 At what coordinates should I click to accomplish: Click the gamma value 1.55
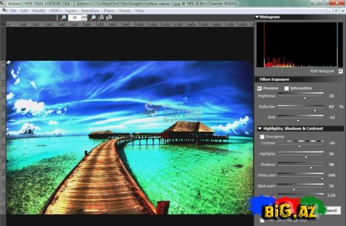pyautogui.click(x=332, y=195)
